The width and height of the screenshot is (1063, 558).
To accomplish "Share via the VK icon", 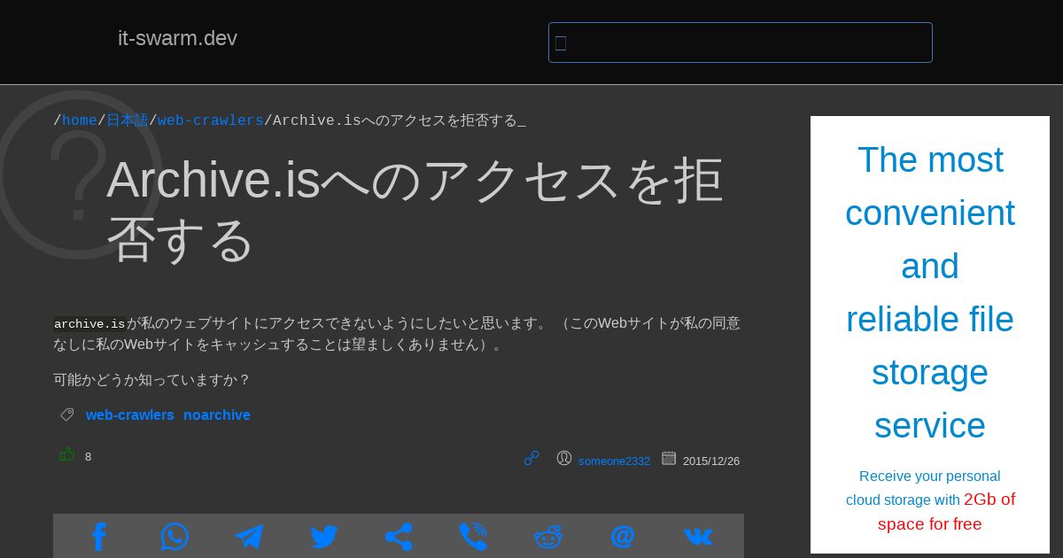I will click(x=698, y=537).
